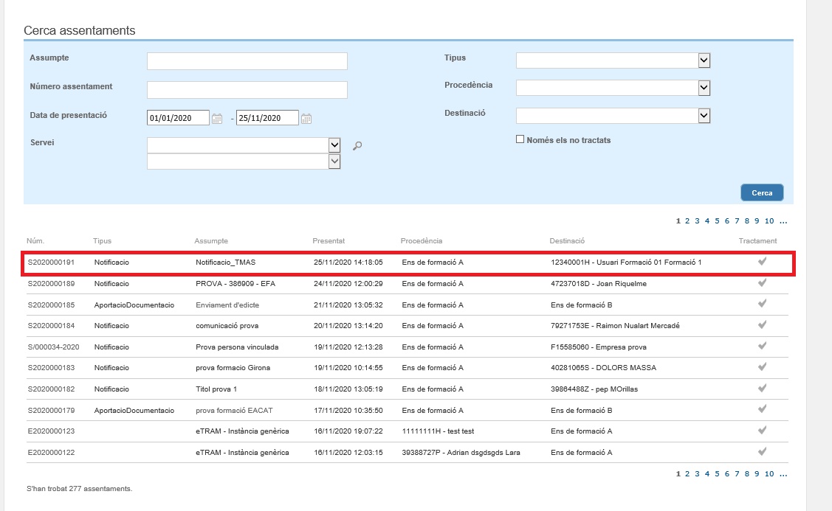Viewport: 832px width, 511px height.
Task: Click treatment checkmark for S2020000189 row
Action: (x=762, y=283)
